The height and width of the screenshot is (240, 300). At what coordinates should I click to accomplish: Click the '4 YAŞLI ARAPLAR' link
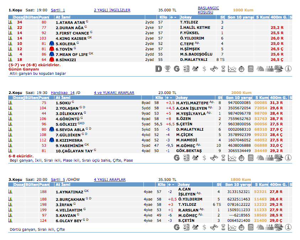tap(110, 180)
